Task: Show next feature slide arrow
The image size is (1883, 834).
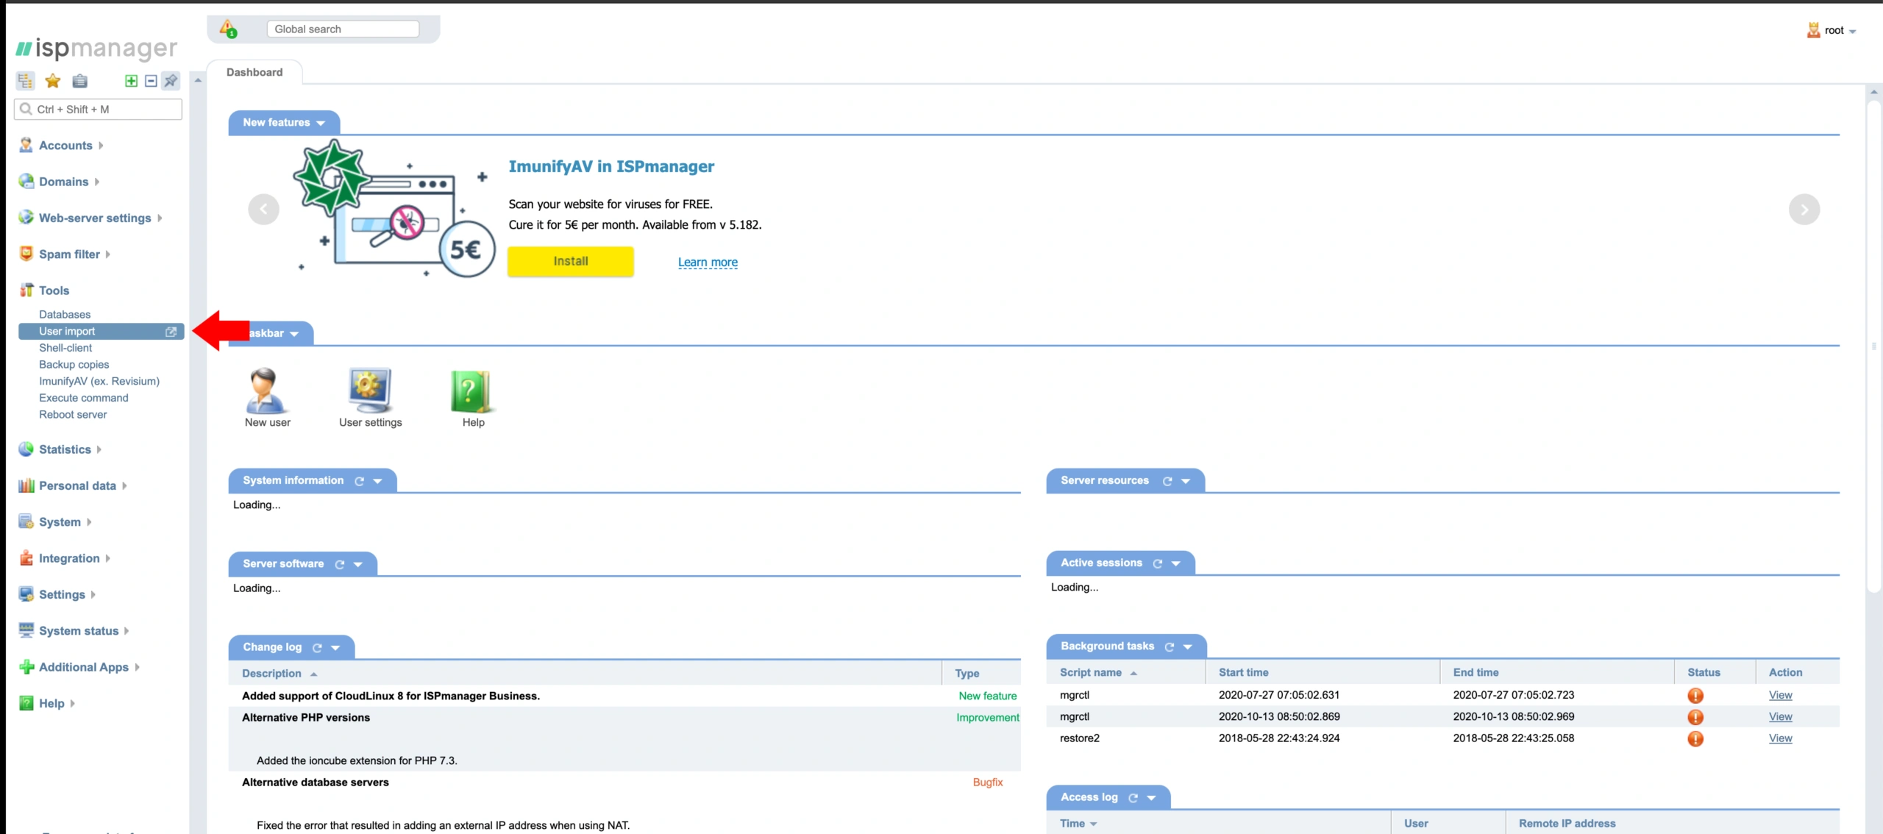Action: 1804,210
